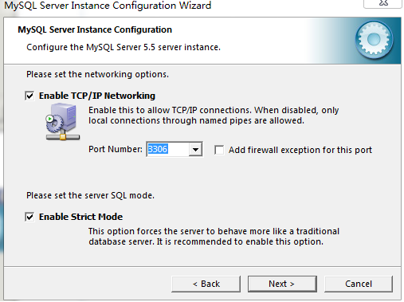Check Add firewall exception for this port
404x302 pixels.
pyautogui.click(x=219, y=150)
